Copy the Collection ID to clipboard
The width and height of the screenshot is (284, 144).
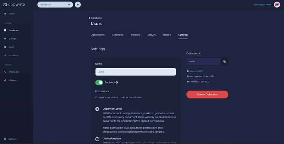[224, 62]
